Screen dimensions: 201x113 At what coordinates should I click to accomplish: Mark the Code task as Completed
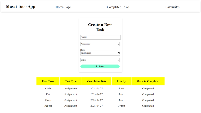148,89
